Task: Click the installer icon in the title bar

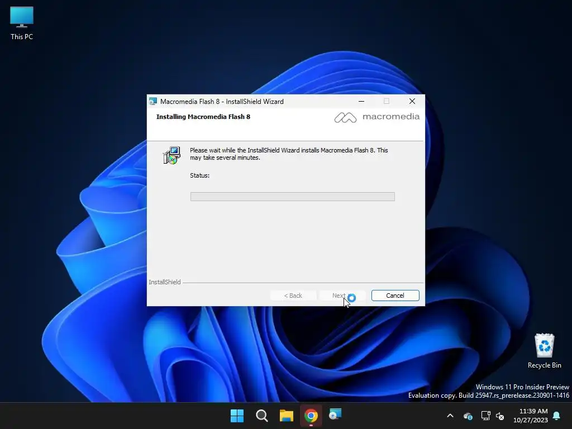Action: click(153, 102)
